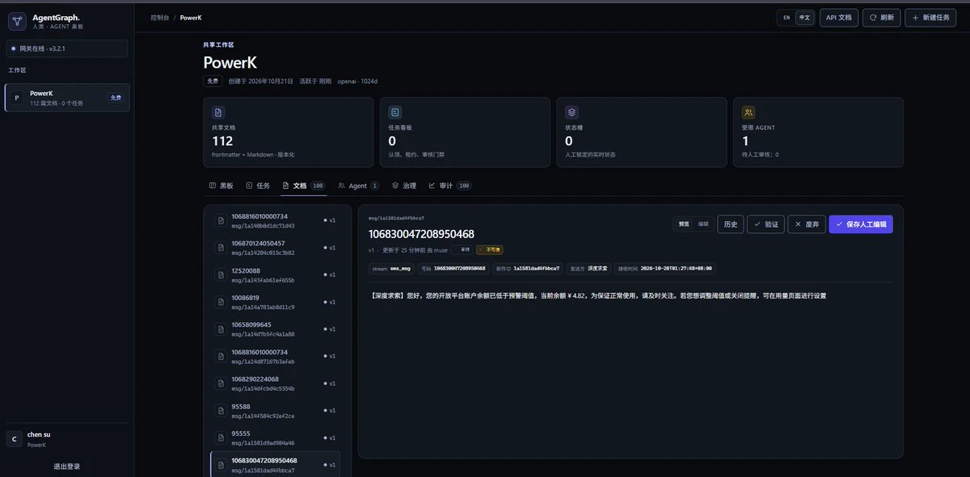
Task: Open document 106830047208950468 in list
Action: click(275, 465)
